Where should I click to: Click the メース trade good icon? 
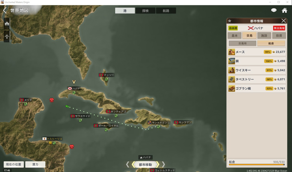232,52
